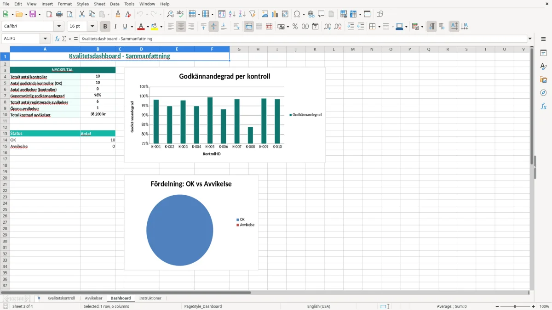The image size is (552, 310).
Task: Align text right
Action: (191, 27)
